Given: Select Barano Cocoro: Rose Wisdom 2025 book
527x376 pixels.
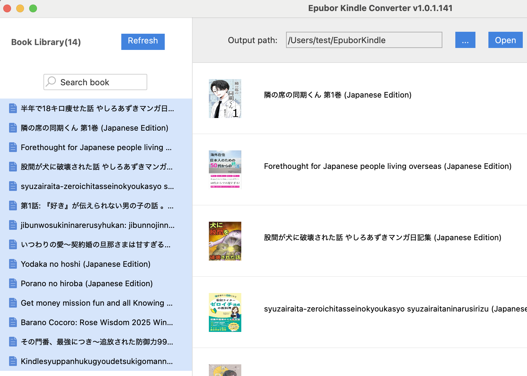Looking at the screenshot, I should 96,322.
